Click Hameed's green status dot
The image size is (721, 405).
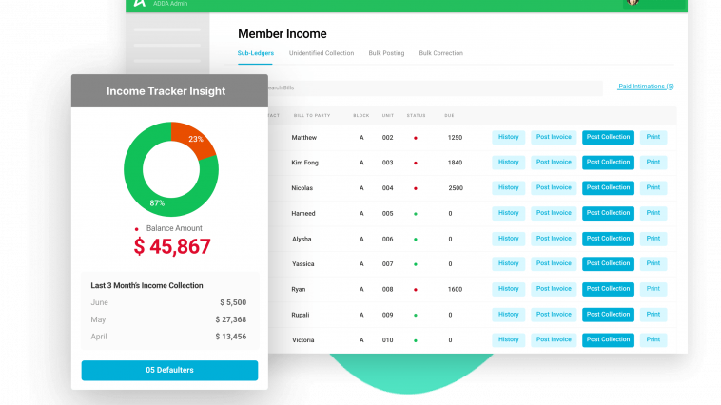coord(415,213)
